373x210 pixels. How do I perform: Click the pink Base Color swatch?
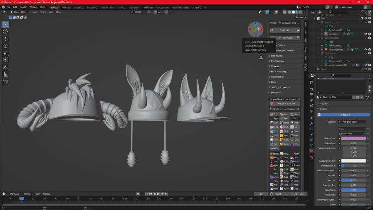coord(353,139)
